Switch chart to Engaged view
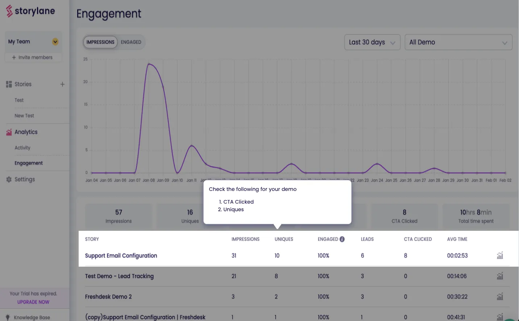This screenshot has height=321, width=519. pyautogui.click(x=131, y=42)
